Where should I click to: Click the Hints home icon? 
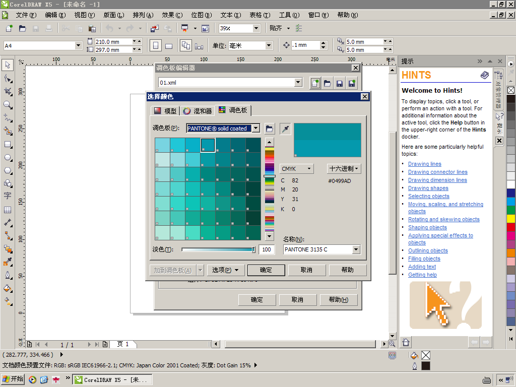pyautogui.click(x=406, y=342)
